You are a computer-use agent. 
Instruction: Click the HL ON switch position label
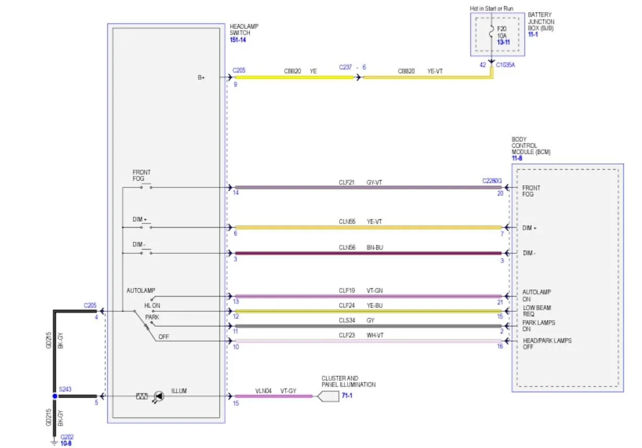tap(152, 305)
